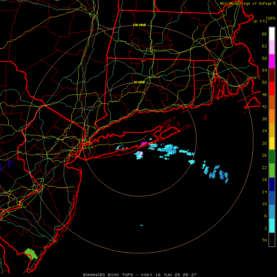Click the light pink legend swatch

coord(272,47)
